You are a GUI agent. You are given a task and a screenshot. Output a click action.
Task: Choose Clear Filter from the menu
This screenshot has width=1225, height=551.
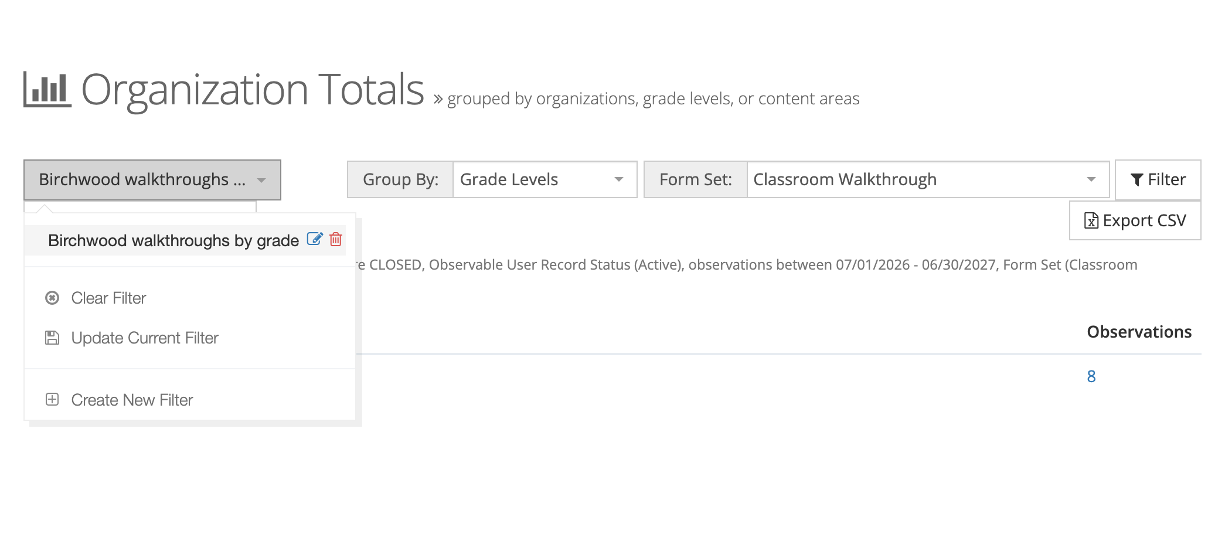coord(108,298)
